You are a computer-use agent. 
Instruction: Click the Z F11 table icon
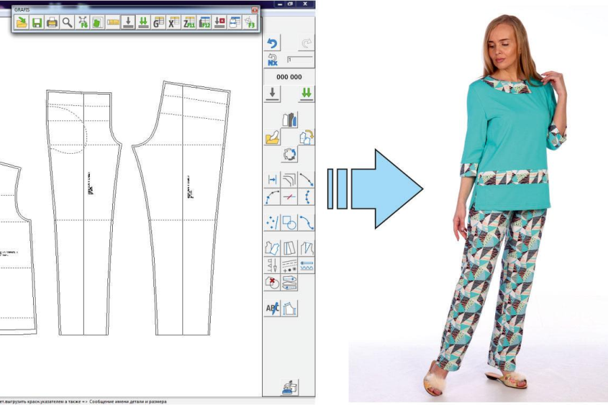coord(189,23)
